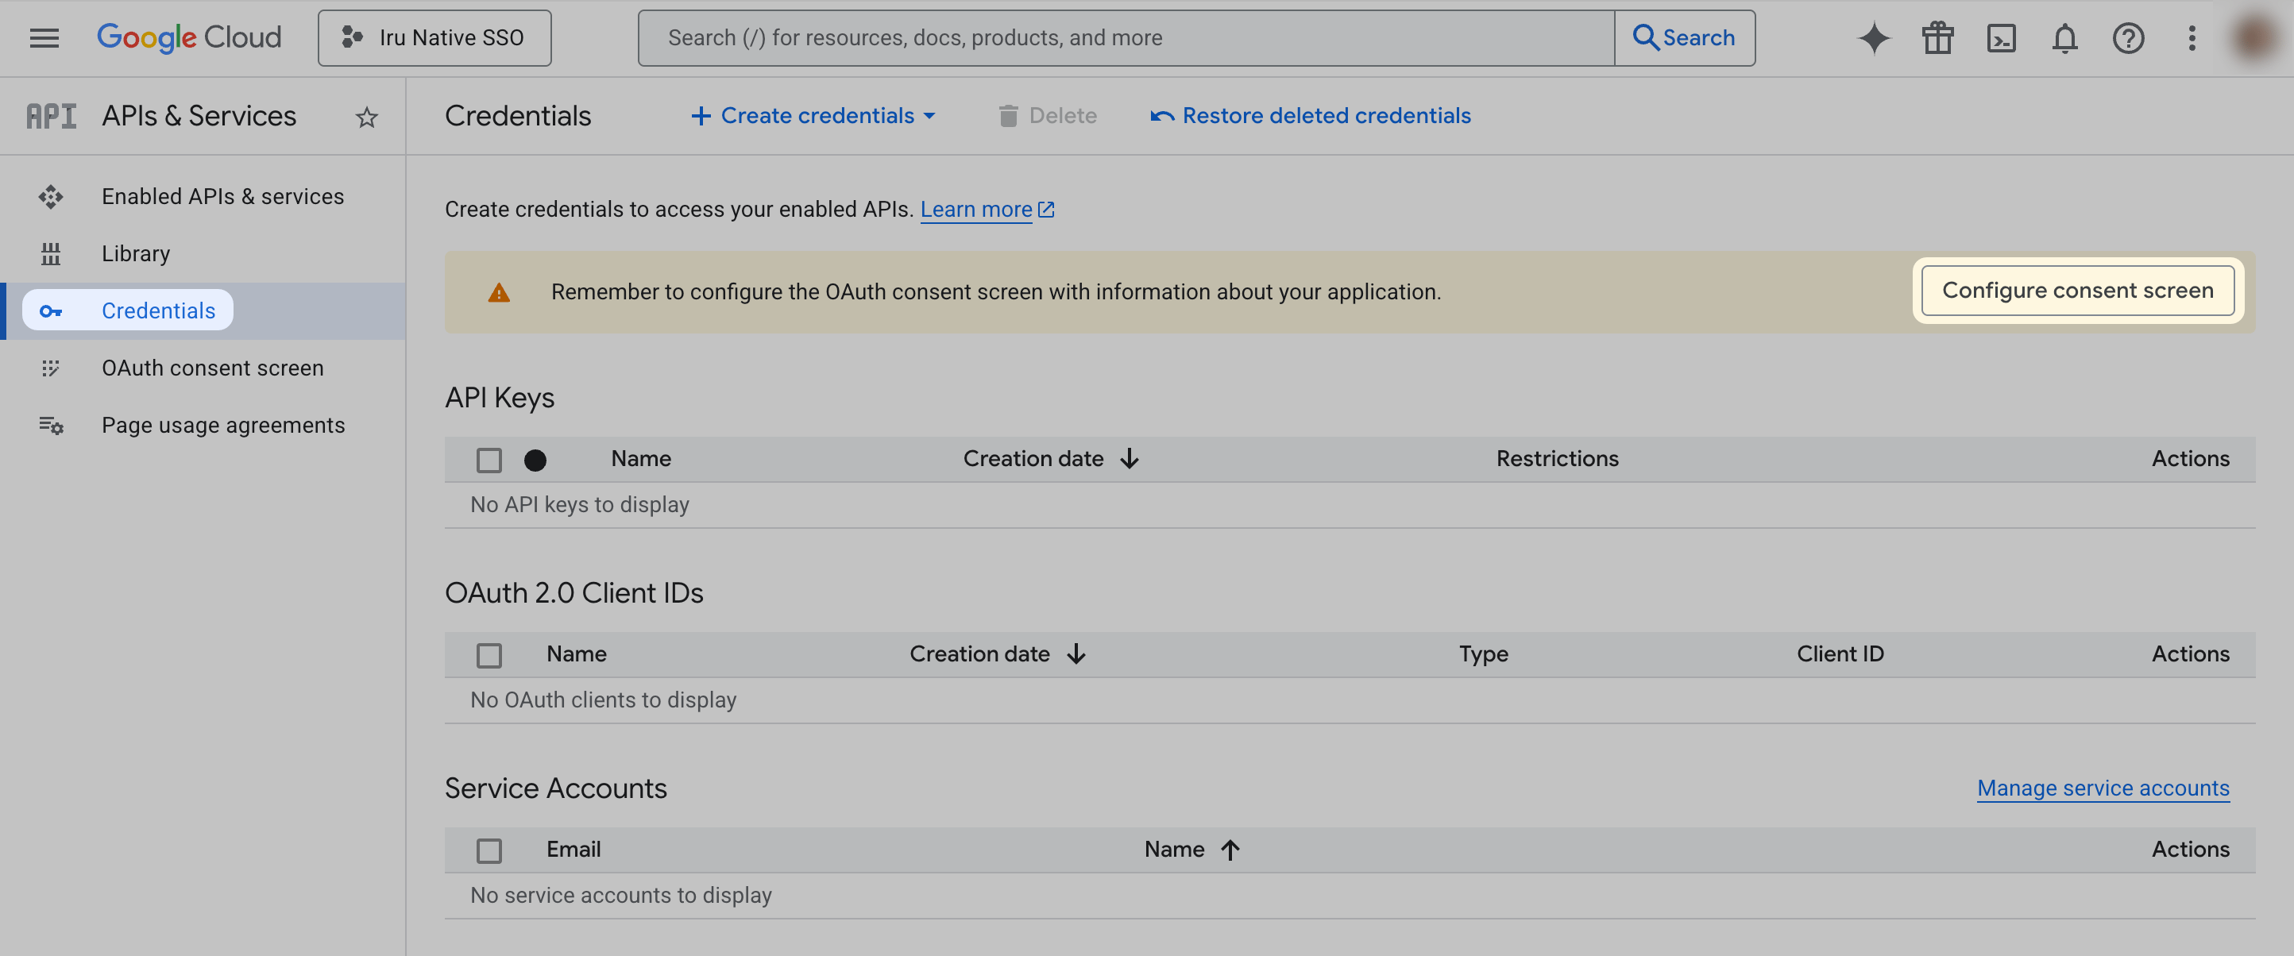Follow the Learn more link
This screenshot has width=2294, height=956.
tap(976, 209)
